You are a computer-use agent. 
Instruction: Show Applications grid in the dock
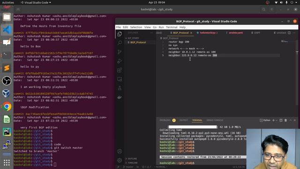[x=7, y=163]
